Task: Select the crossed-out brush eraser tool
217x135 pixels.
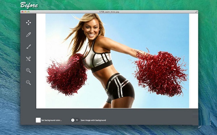Action: [x=28, y=59]
